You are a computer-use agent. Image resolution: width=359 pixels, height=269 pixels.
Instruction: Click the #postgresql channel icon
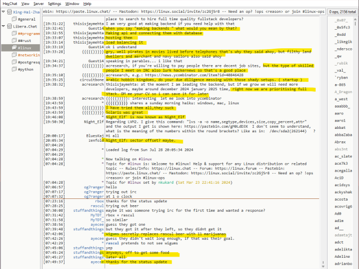(x=13, y=63)
